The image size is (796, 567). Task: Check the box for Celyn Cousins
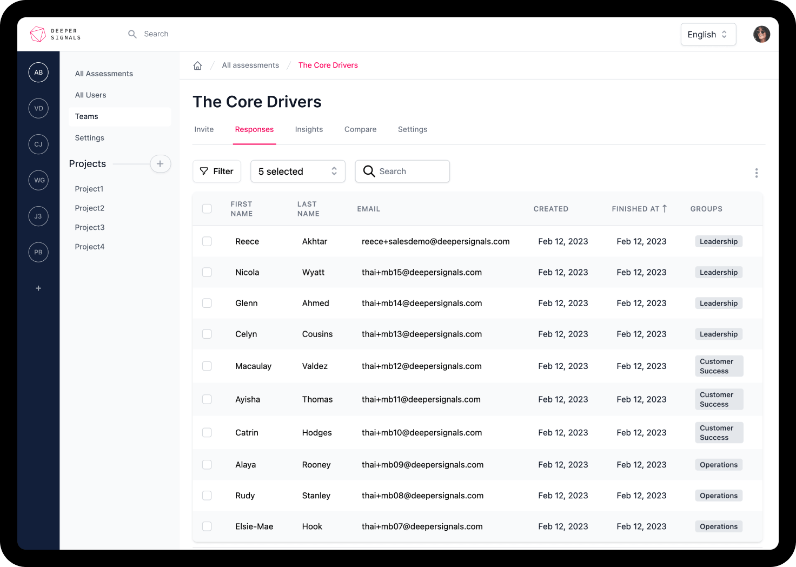207,334
